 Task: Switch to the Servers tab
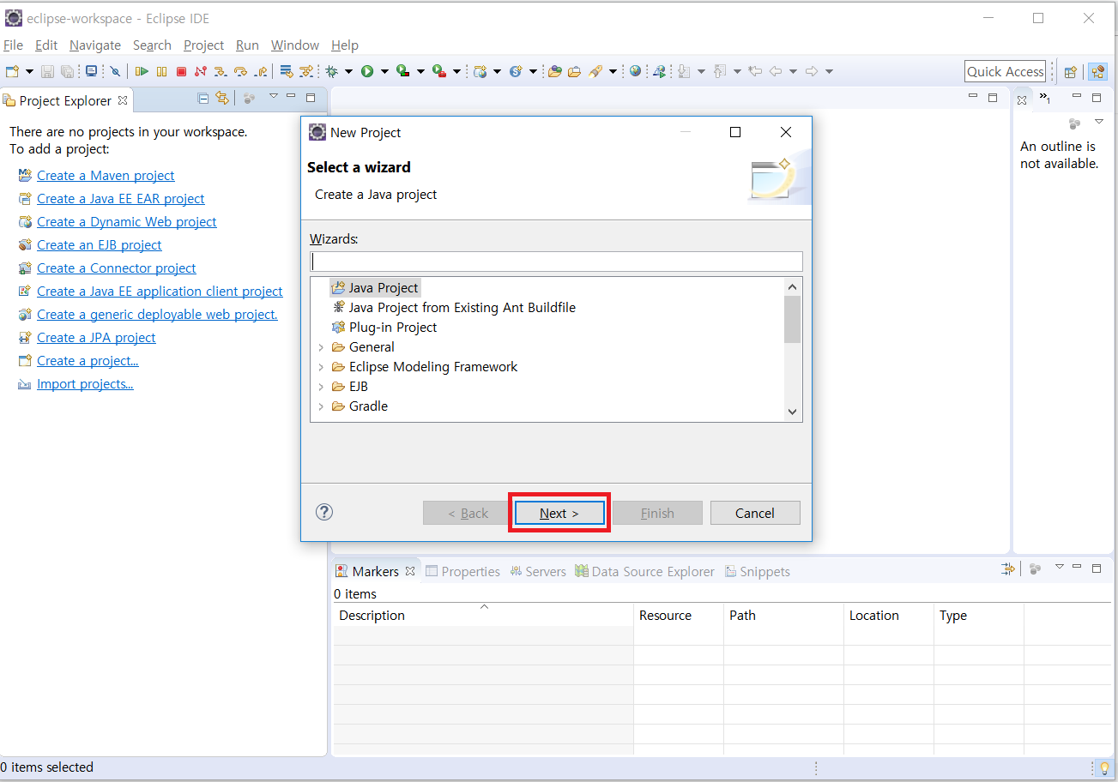(x=538, y=572)
